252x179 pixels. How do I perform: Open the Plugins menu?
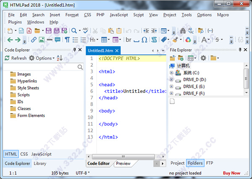(15, 22)
